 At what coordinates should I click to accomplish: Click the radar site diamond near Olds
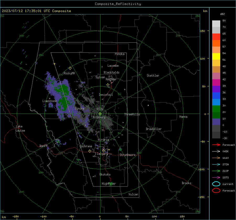100,114
